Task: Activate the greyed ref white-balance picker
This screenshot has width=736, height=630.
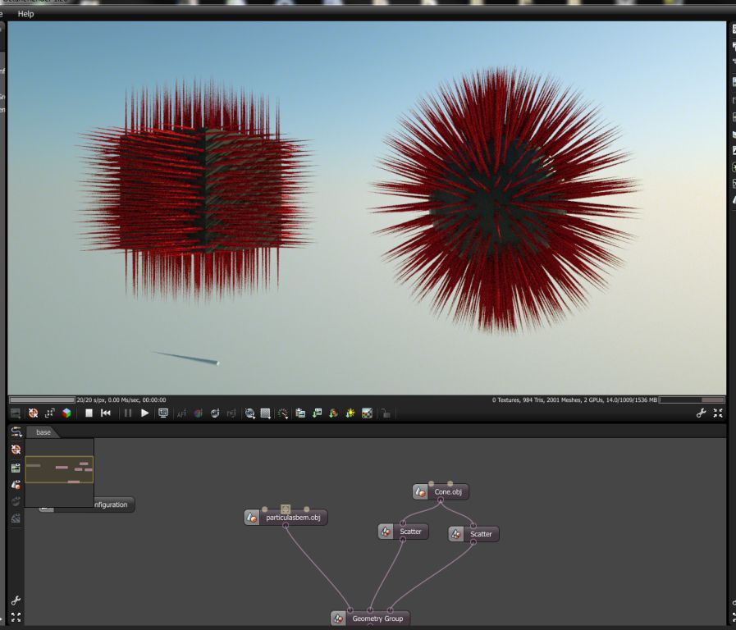Action: tap(231, 413)
